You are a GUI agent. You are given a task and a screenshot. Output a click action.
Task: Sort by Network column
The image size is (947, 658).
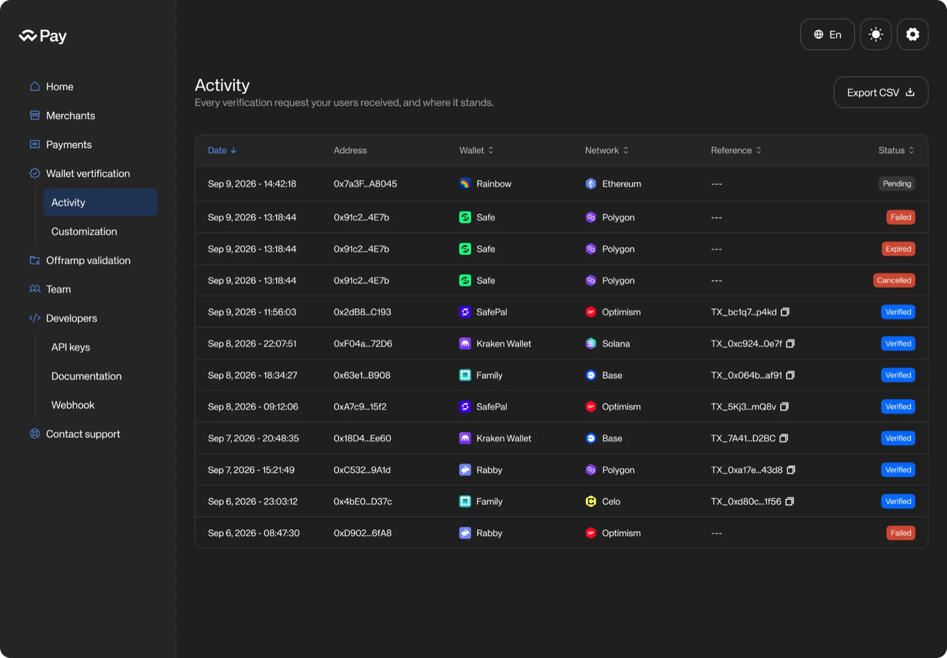[607, 150]
